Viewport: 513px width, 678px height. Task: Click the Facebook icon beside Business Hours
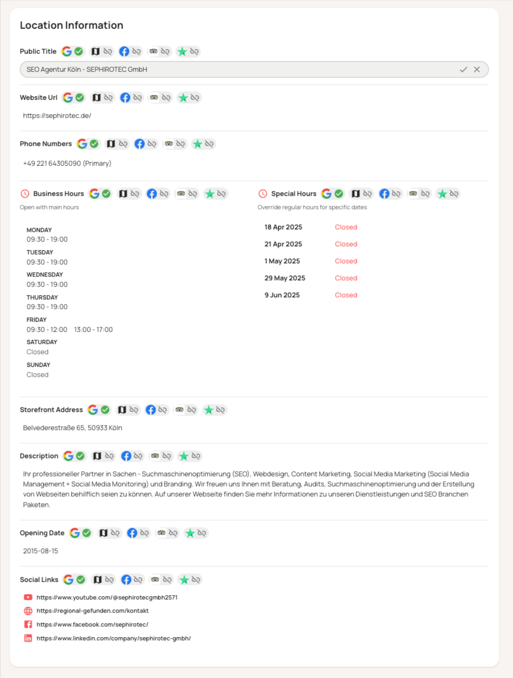151,194
